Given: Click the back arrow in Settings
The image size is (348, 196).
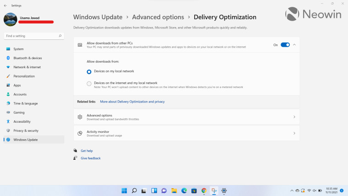Looking at the screenshot, I should click(x=5, y=5).
